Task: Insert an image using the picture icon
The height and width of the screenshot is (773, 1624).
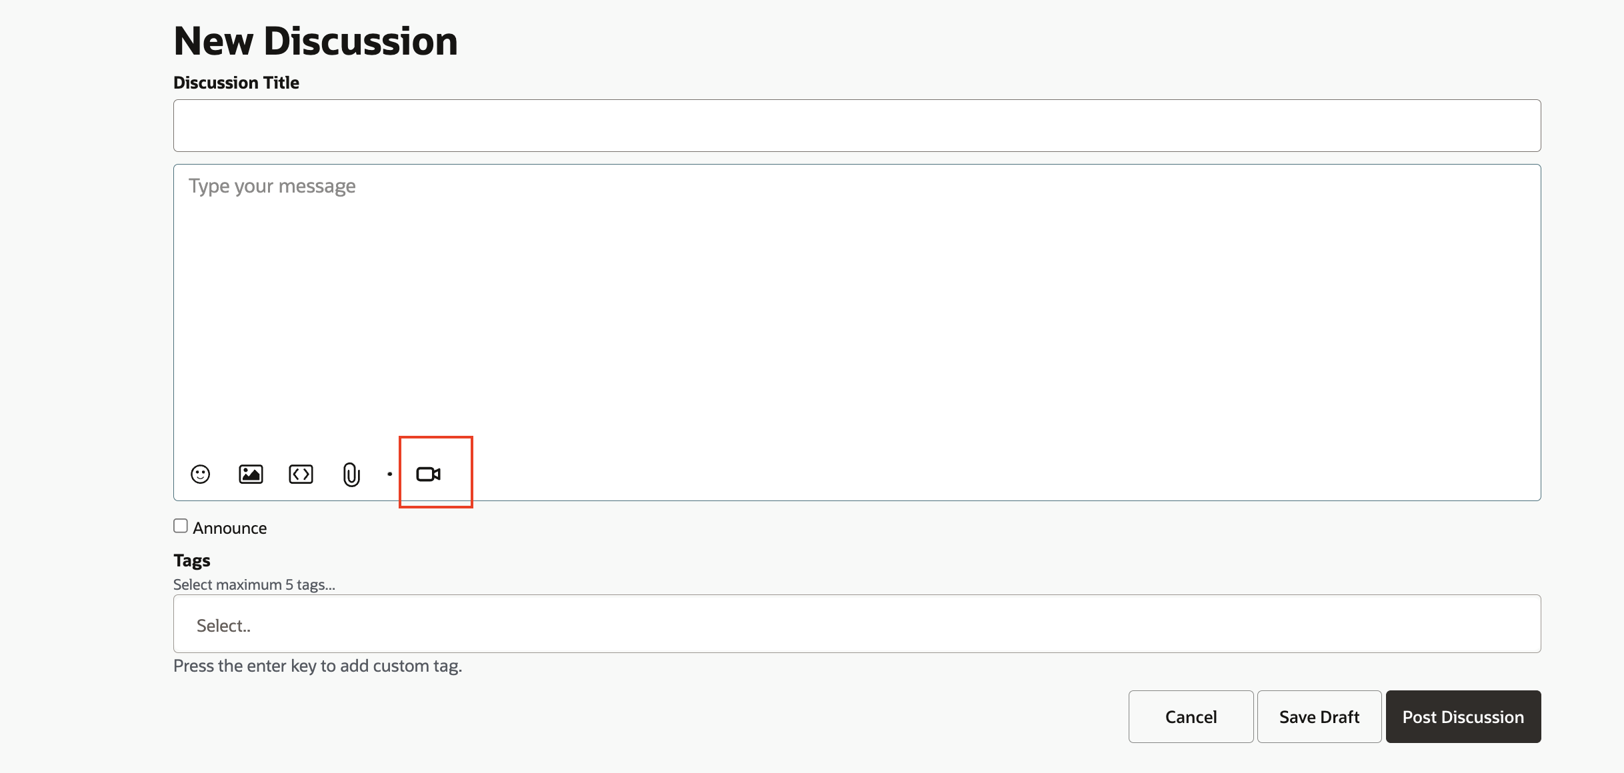Action: [x=251, y=474]
